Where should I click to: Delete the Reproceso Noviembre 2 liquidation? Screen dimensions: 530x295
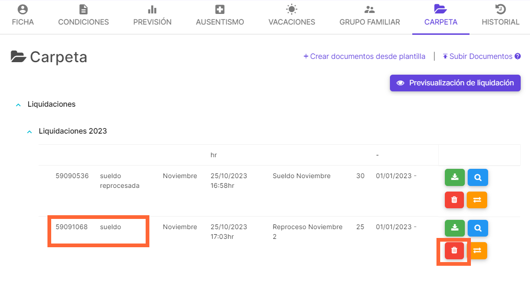pos(454,250)
